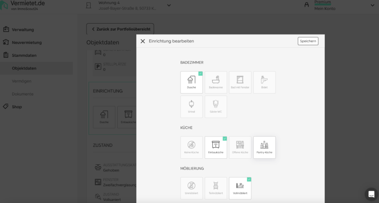
Task: Toggle the Dusche bathroom option
Action: (x=191, y=82)
